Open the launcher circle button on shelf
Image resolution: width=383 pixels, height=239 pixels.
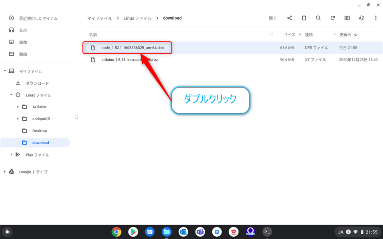pyautogui.click(x=7, y=232)
